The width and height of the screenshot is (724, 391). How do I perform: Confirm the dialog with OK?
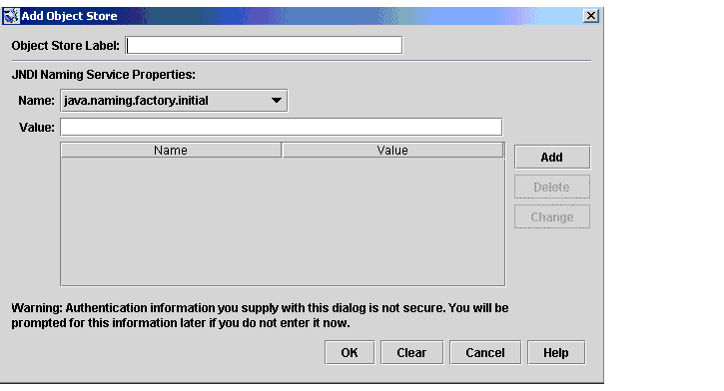[350, 353]
